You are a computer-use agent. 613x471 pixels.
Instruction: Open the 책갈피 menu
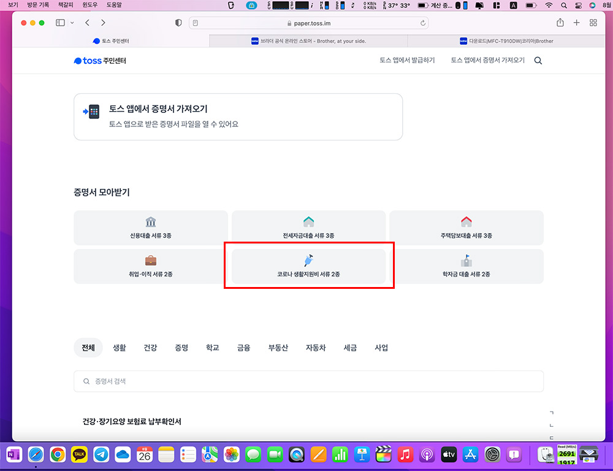point(66,5)
